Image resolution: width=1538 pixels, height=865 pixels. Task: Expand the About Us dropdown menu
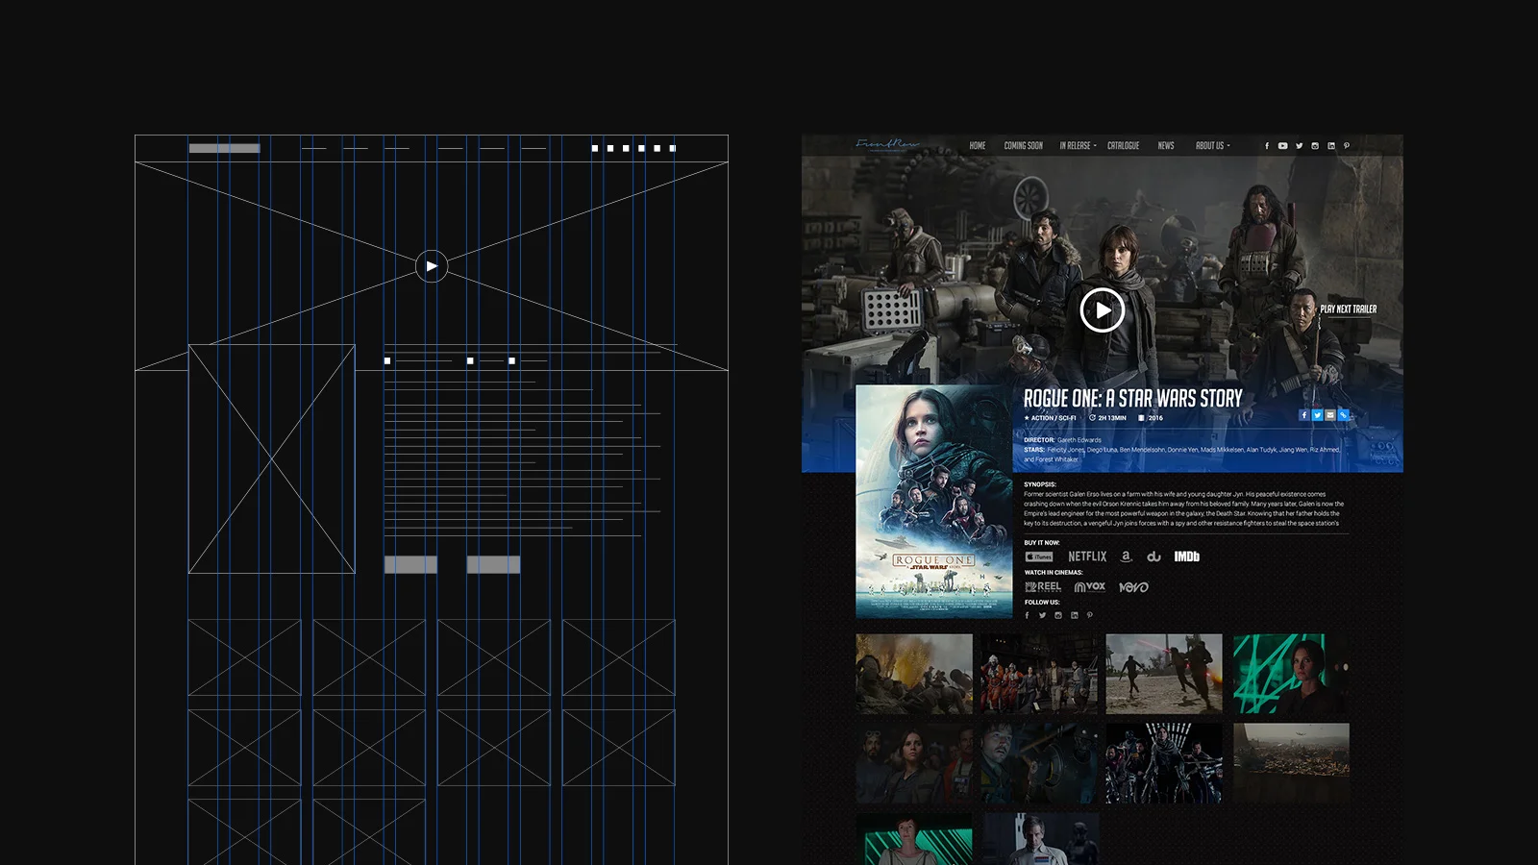1212,146
